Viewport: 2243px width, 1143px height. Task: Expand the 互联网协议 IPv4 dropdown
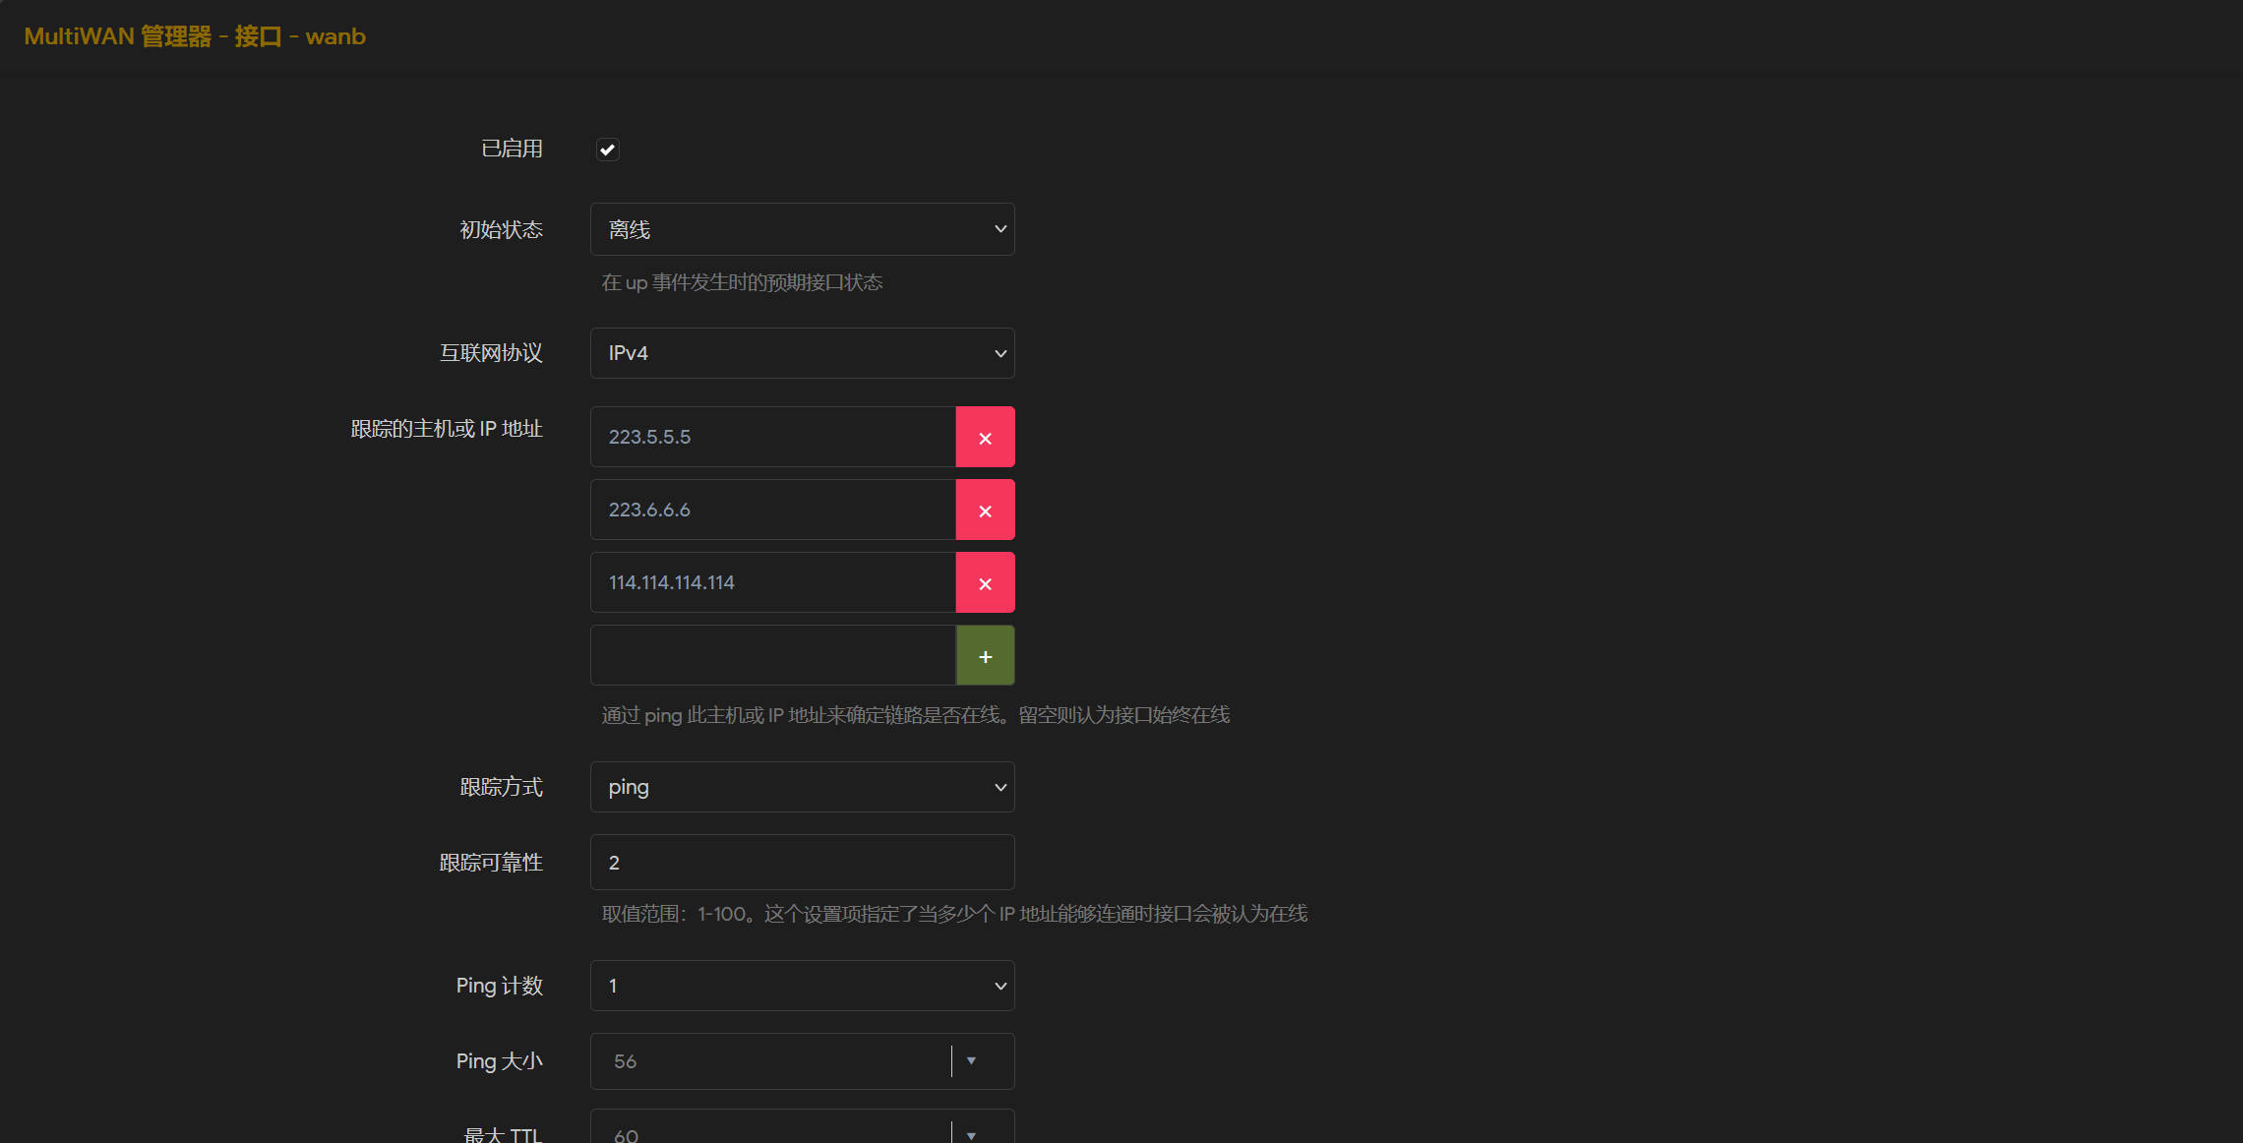[802, 354]
